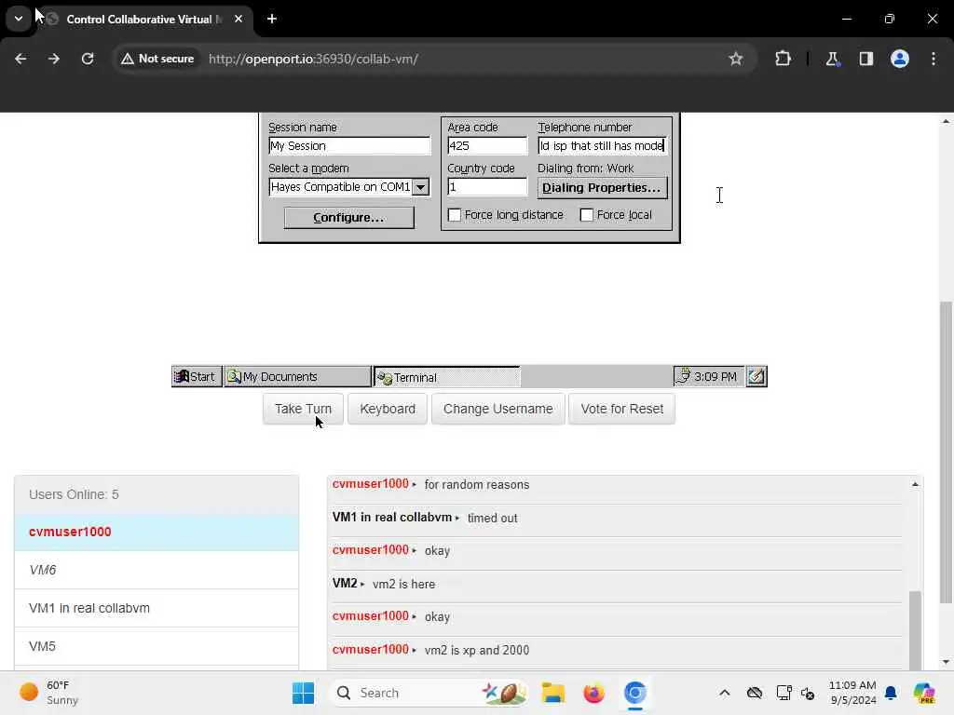The image size is (954, 715).
Task: Select cvmuser1000 in the users list
Action: (157, 532)
